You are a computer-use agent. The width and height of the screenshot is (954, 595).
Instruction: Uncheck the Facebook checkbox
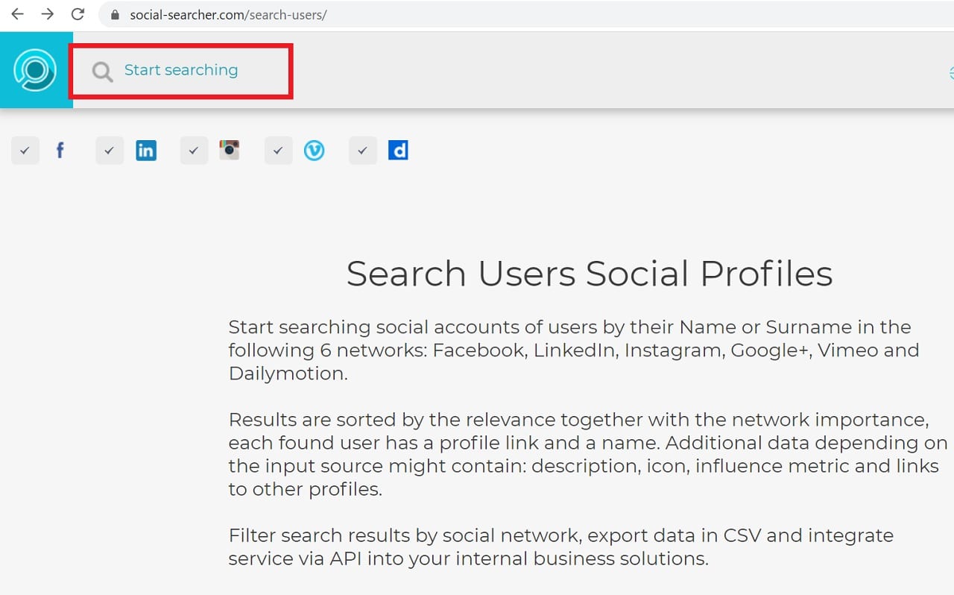25,151
